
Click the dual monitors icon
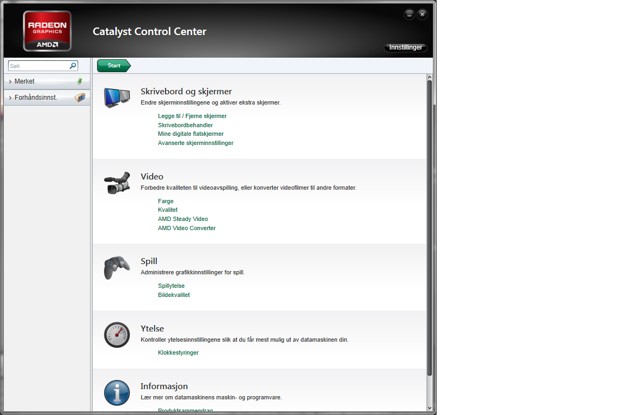tap(117, 98)
